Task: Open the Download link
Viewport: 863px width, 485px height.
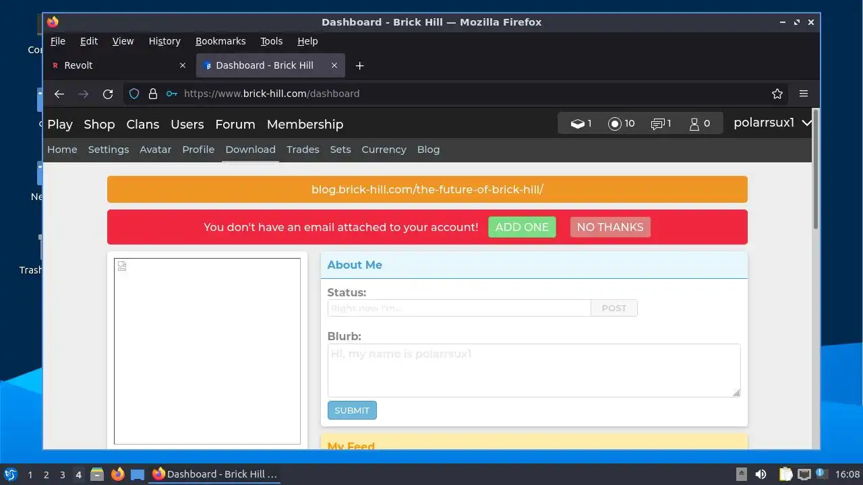Action: click(x=250, y=150)
